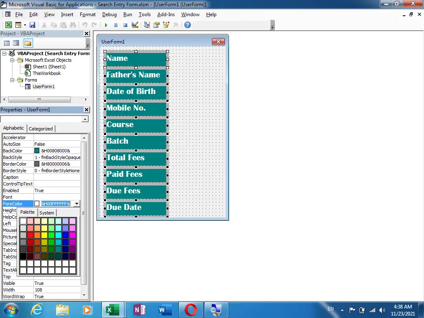Click properties list scroll down arrow

tap(84, 295)
